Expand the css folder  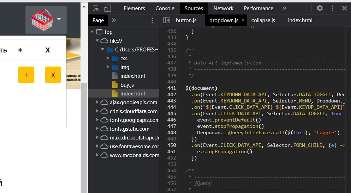(108, 58)
